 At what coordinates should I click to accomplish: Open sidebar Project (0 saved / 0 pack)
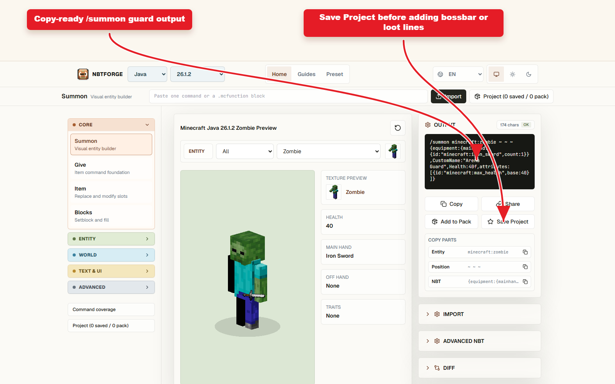tap(111, 326)
